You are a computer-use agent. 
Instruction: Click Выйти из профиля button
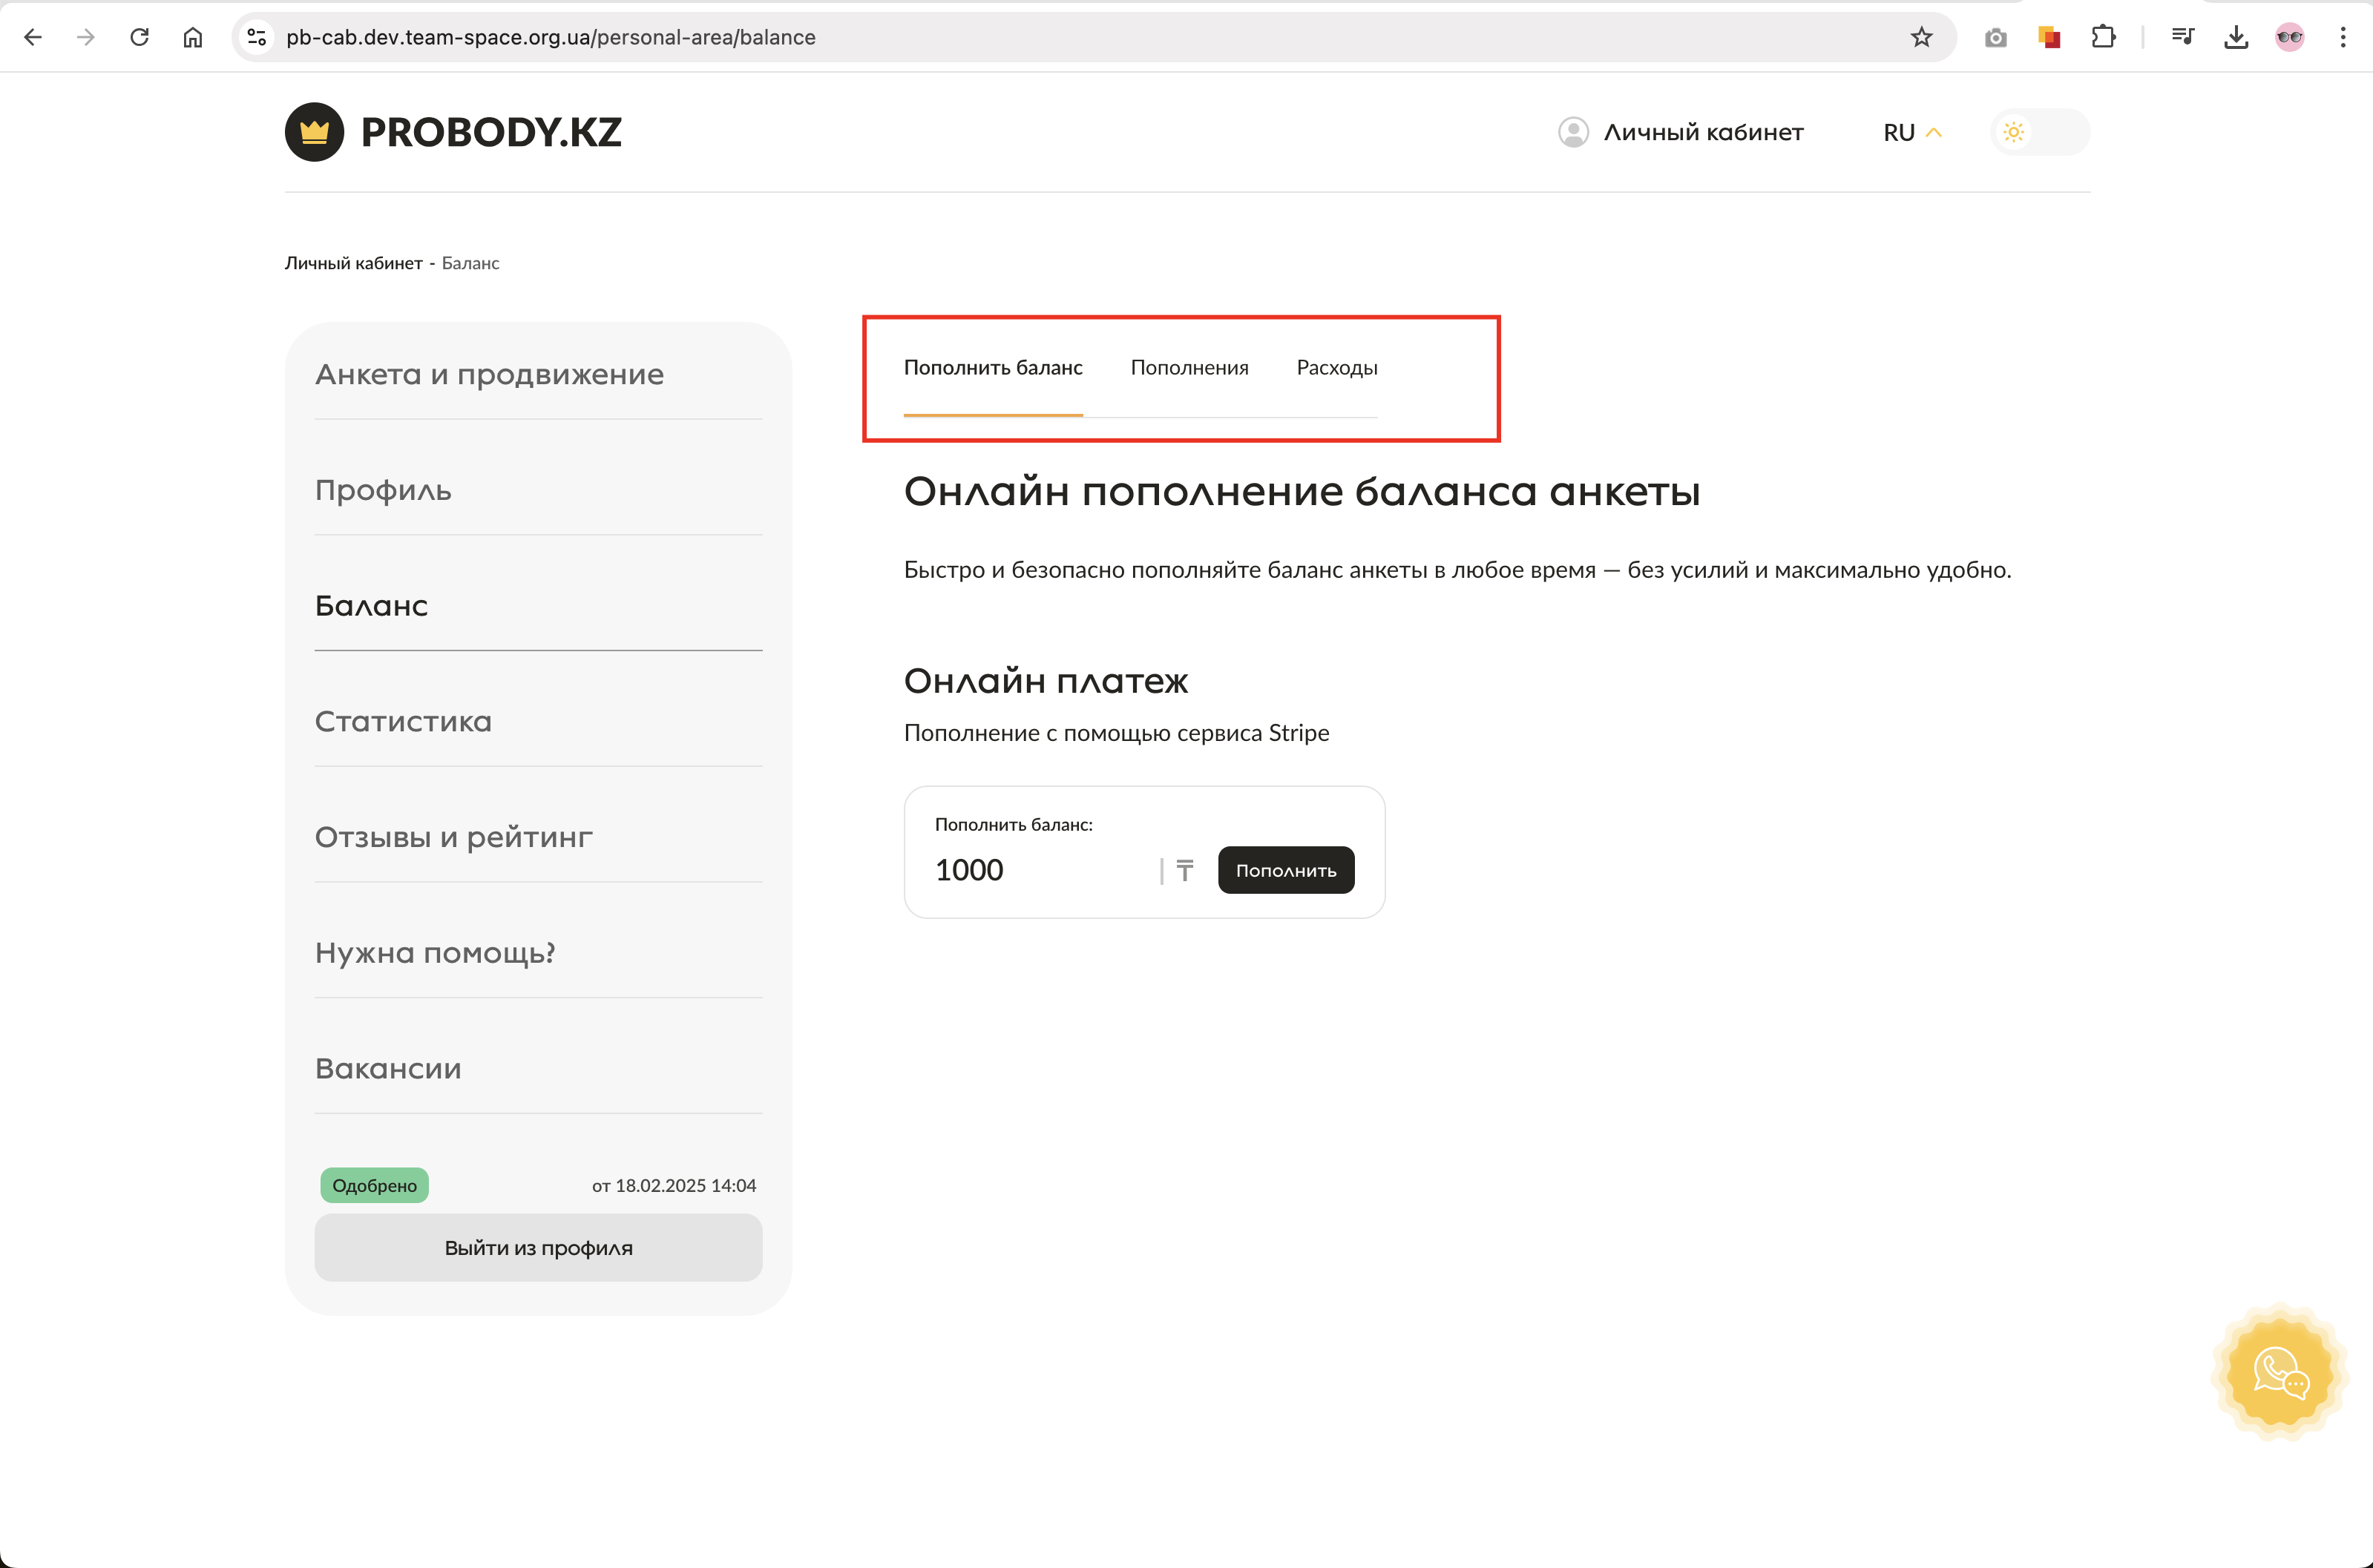tap(538, 1248)
